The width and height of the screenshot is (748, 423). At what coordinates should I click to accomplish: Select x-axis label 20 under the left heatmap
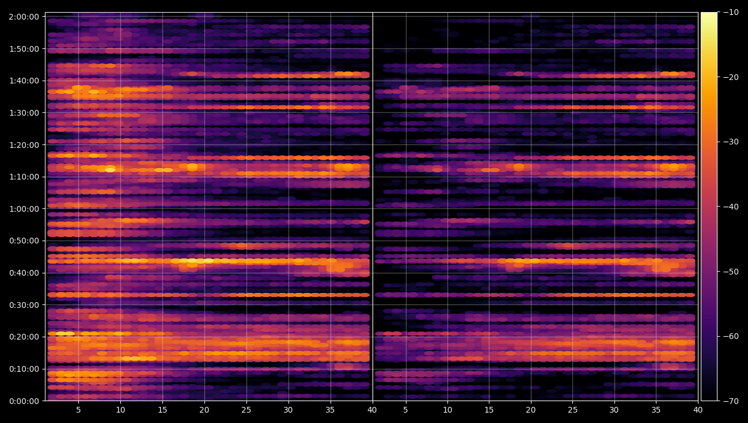(204, 410)
